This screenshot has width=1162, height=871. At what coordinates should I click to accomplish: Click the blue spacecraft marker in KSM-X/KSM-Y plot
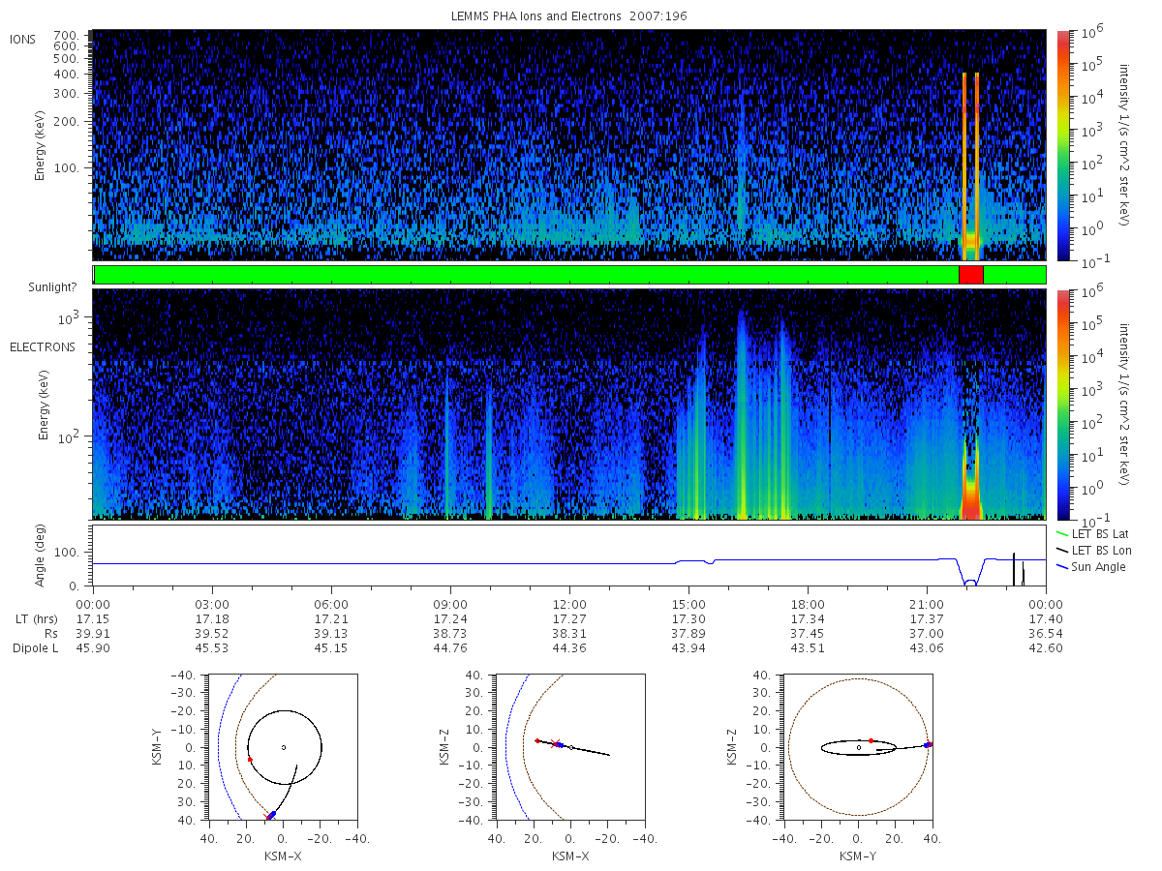271,815
